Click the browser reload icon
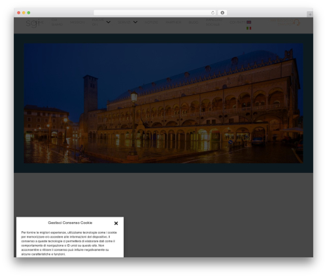Screen dimensions: 327x277 pos(213,13)
